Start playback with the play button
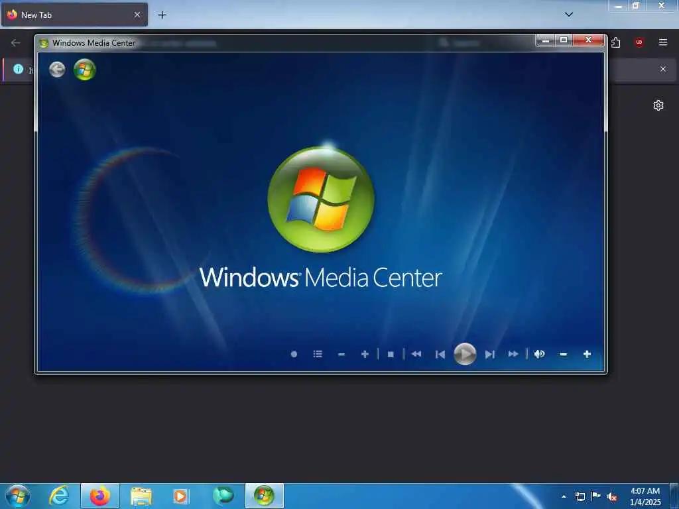Image resolution: width=679 pixels, height=509 pixels. [465, 354]
